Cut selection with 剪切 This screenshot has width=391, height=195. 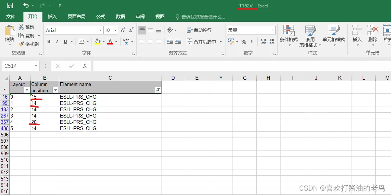click(x=27, y=27)
